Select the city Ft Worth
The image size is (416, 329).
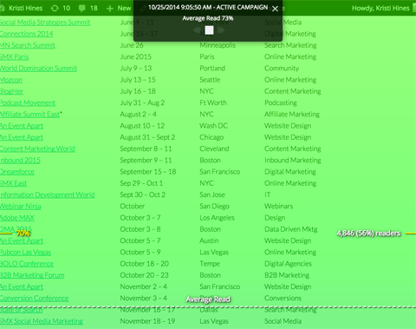(x=213, y=102)
